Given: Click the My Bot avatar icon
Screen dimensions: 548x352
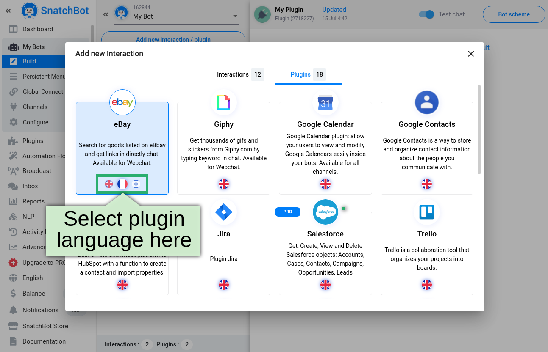Looking at the screenshot, I should (x=122, y=13).
